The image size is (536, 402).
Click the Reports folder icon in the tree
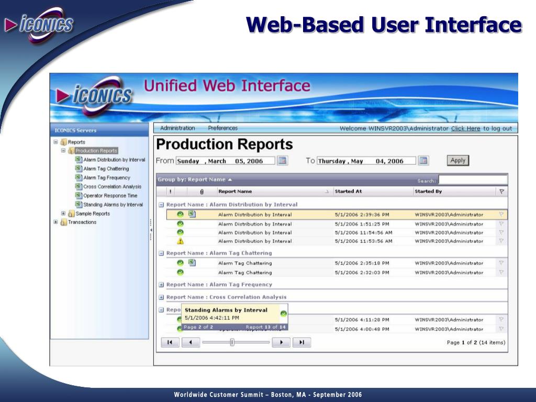pyautogui.click(x=63, y=142)
